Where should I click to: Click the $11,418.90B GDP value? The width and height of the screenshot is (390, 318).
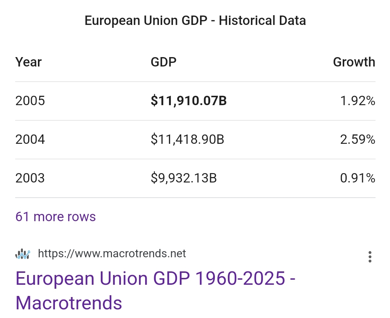pos(187,139)
